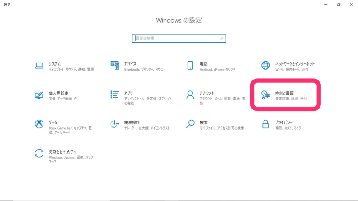Click the 'Wi-Fi、機内モード、VPN' description
This screenshot has width=358, height=201.
(292, 70)
